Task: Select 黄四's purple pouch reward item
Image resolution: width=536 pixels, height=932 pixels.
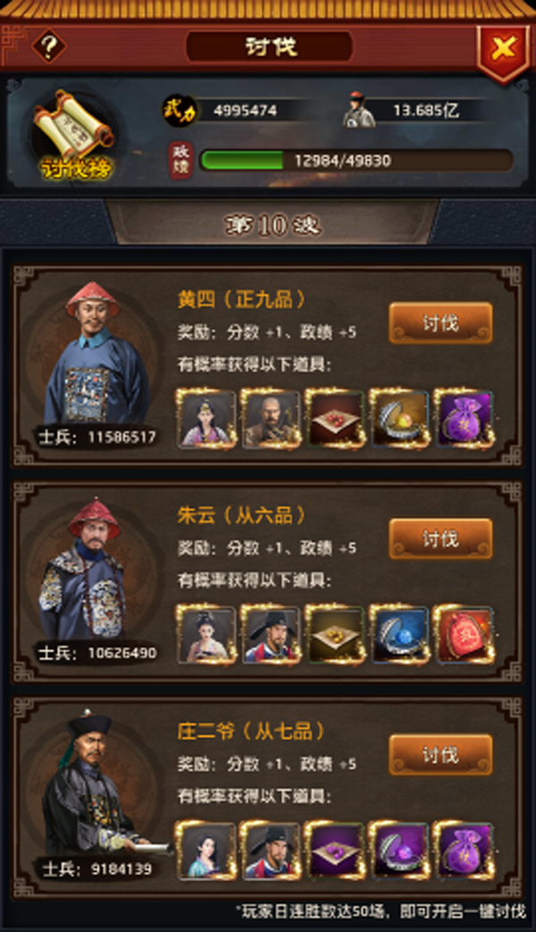Action: tap(464, 419)
